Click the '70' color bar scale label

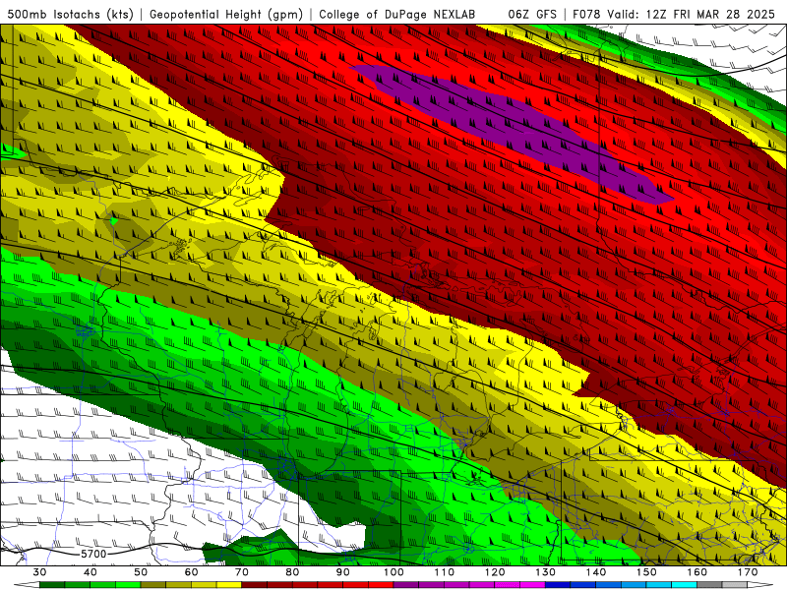(242, 572)
